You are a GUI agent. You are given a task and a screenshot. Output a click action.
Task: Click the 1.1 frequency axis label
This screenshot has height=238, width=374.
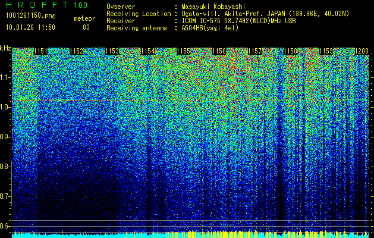[x=5, y=77]
